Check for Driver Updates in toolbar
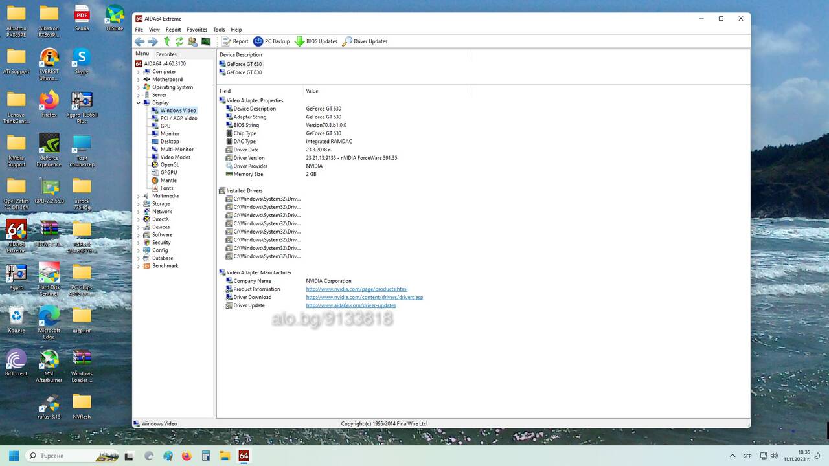Screen dimensions: 829x466 (365, 41)
